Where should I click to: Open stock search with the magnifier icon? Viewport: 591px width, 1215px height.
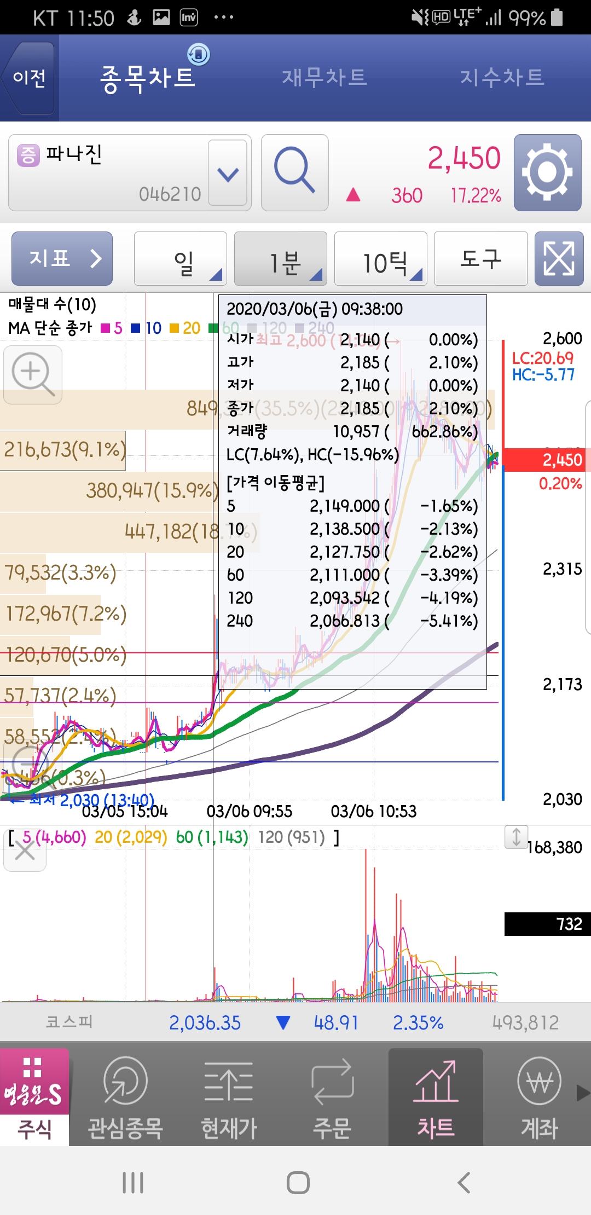(x=295, y=172)
